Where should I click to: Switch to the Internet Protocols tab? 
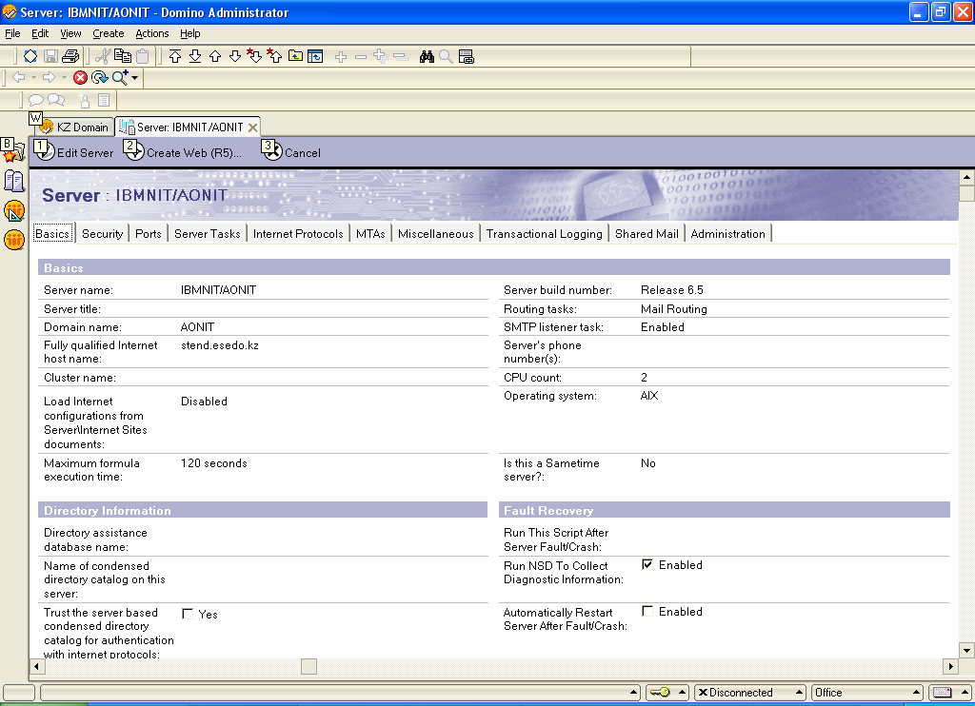298,234
